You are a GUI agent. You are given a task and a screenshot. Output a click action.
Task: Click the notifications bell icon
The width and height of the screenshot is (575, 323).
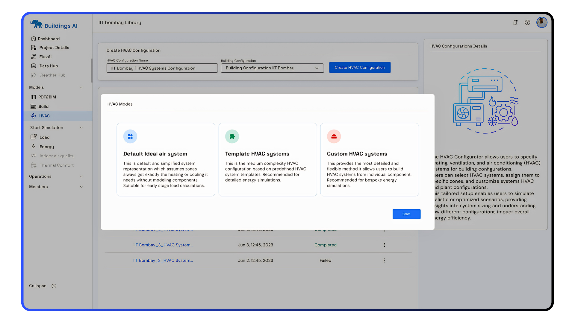point(515,22)
